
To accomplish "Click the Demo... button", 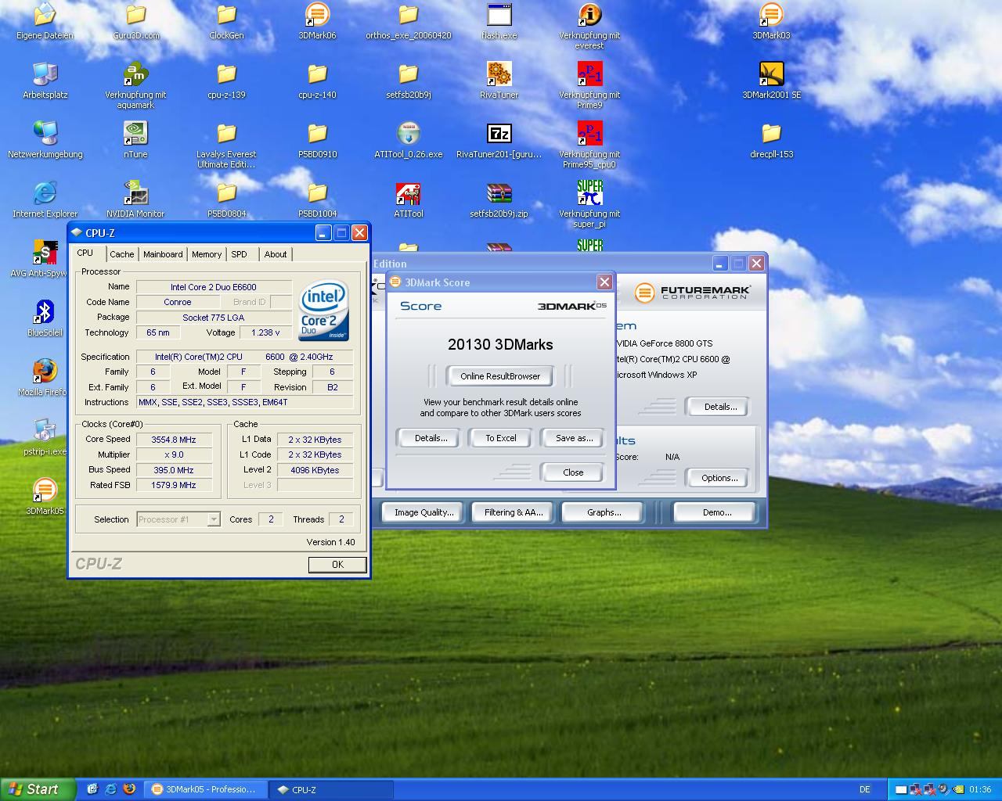I will pyautogui.click(x=716, y=512).
